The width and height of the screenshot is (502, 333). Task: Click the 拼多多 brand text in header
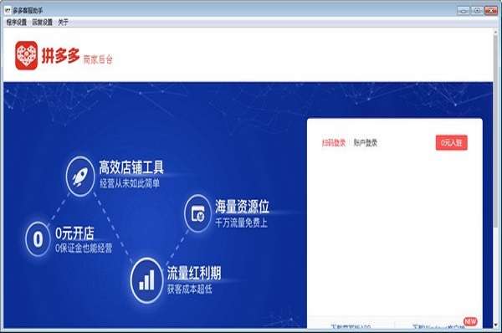point(60,56)
